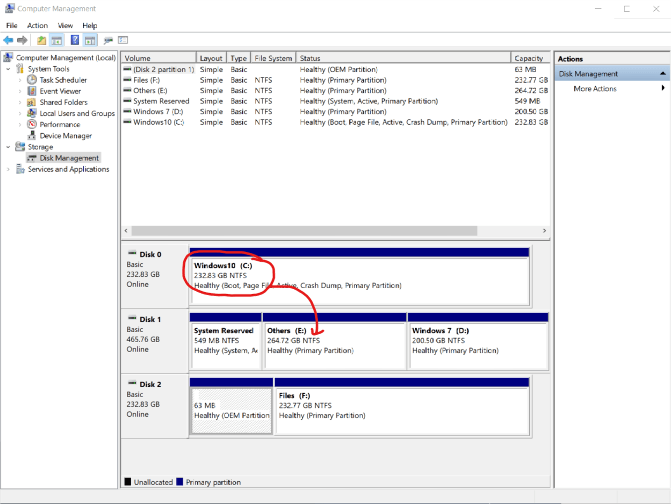Collapse the System Tools tree node
This screenshot has width=671, height=504.
coord(8,69)
